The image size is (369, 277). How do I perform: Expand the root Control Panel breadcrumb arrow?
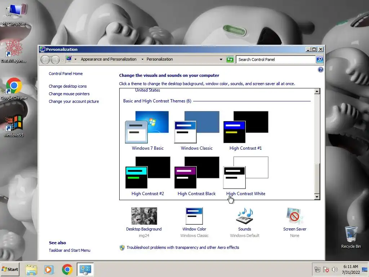(x=76, y=60)
